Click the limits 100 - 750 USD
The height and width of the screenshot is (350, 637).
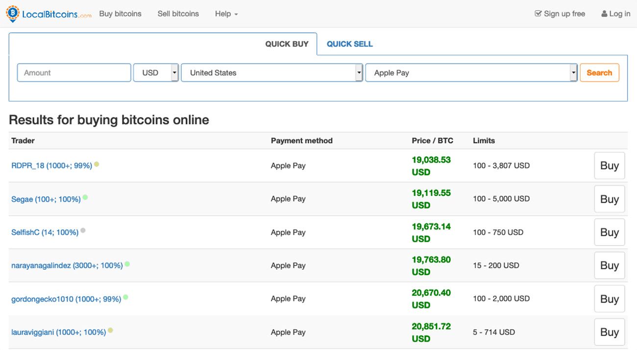498,232
